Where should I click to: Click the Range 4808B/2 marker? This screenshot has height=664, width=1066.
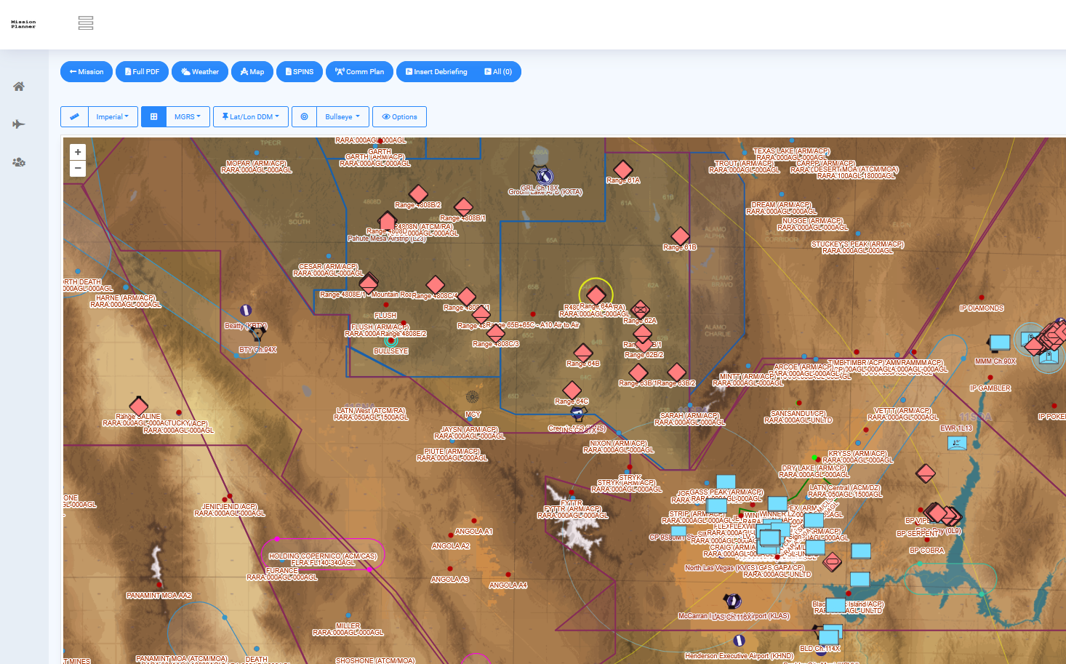click(x=418, y=194)
